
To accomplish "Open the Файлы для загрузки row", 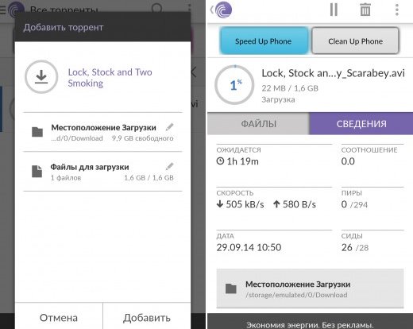I will point(102,172).
